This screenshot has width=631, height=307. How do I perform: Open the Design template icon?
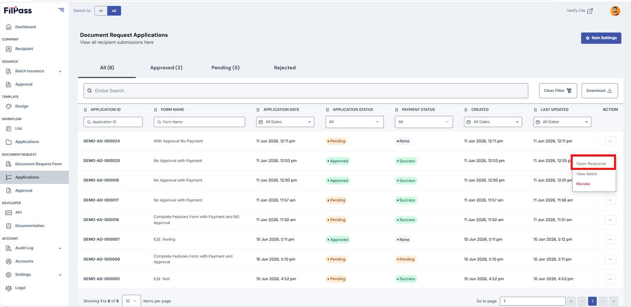[x=8, y=106]
